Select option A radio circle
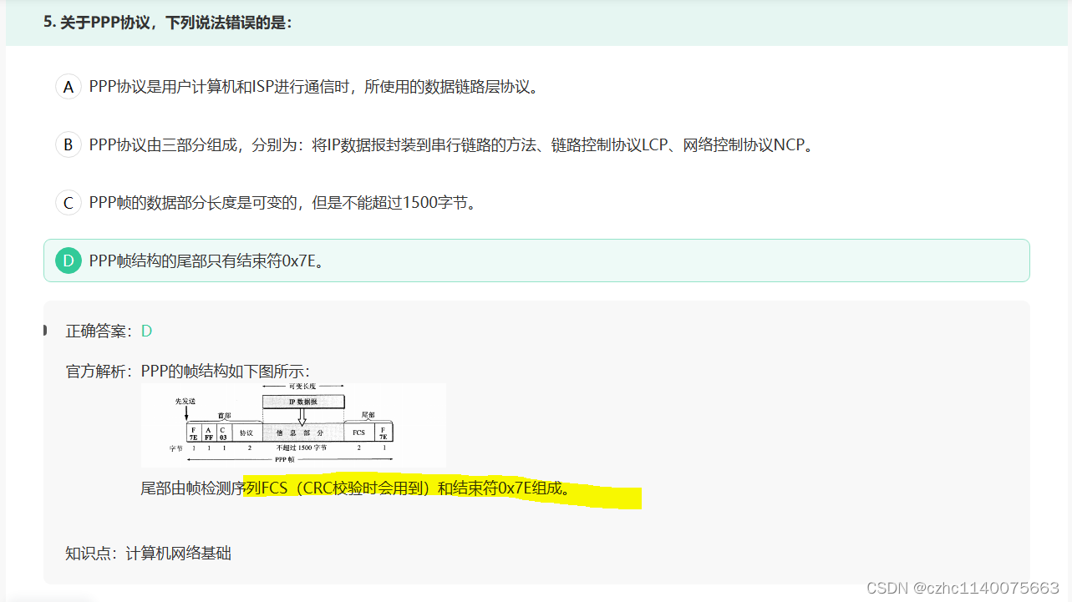This screenshot has height=602, width=1072. pyautogui.click(x=69, y=87)
